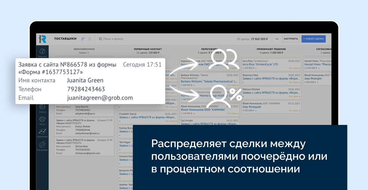
Task: Click the 28 сделок: 29 860 000 ₽ total
Action: 252,39
